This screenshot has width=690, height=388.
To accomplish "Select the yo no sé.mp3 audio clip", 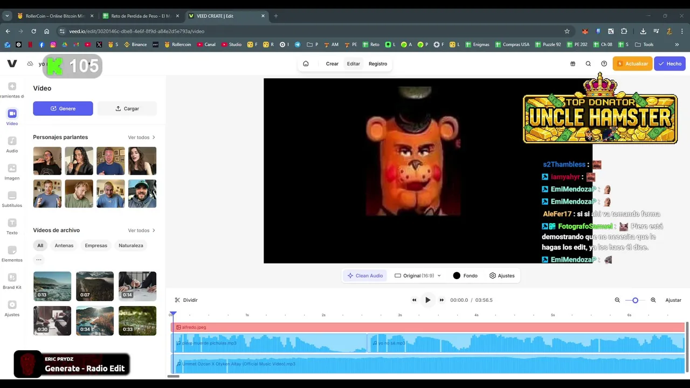I will 526,343.
